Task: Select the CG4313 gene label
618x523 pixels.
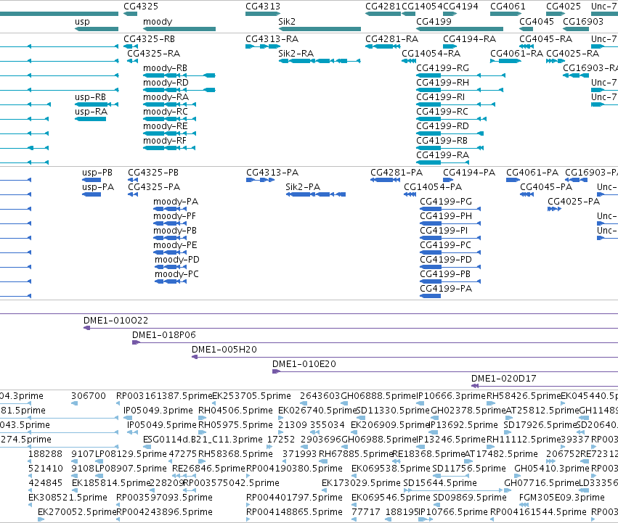Action: 263,7
